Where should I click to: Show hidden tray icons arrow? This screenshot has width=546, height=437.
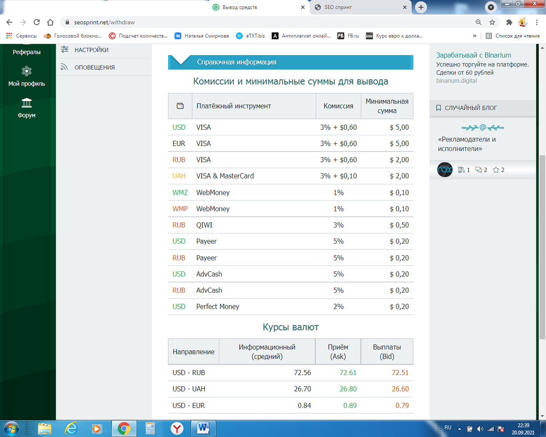460,429
